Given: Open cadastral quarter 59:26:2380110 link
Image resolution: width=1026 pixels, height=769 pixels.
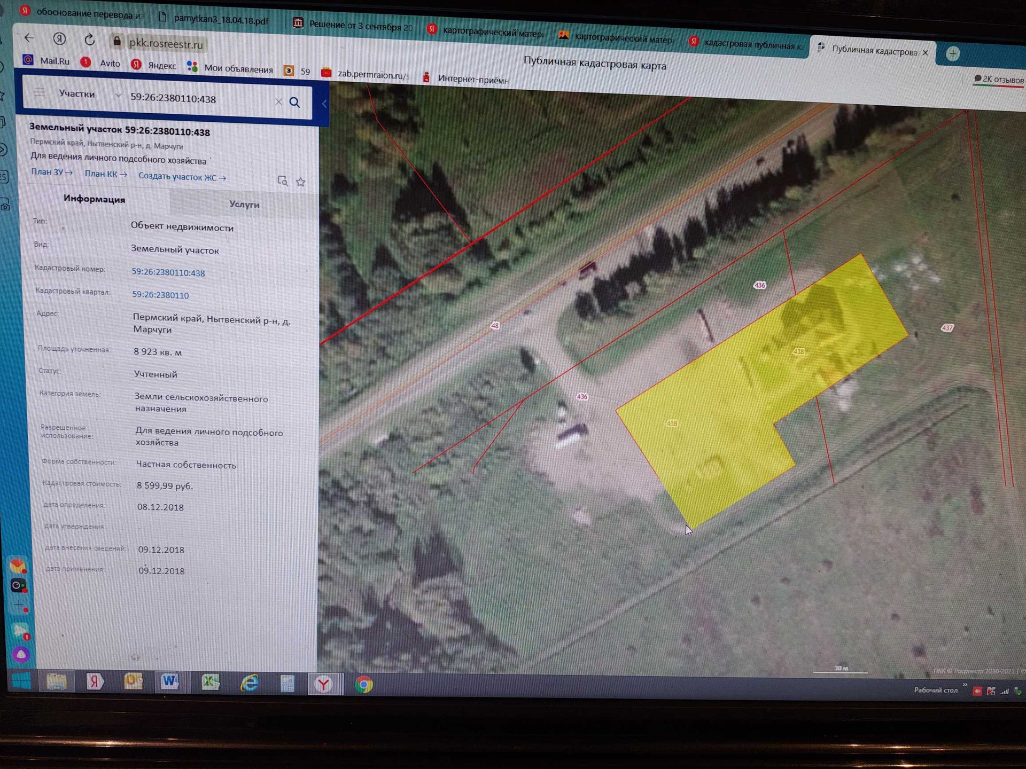Looking at the screenshot, I should [x=160, y=295].
